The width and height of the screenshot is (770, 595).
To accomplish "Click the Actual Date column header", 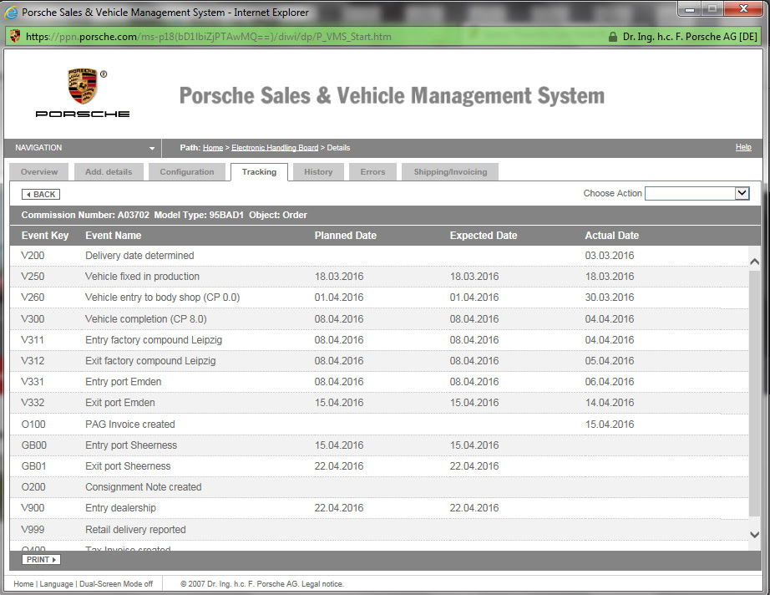I will coord(611,236).
